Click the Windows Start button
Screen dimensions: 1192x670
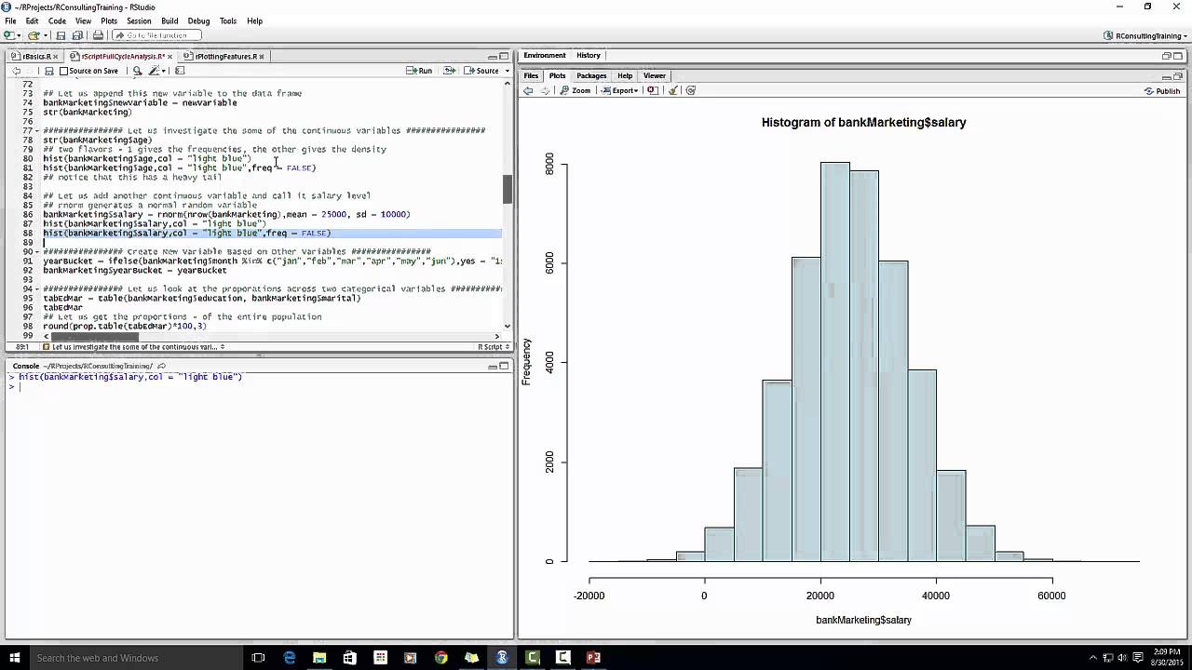[x=14, y=658]
